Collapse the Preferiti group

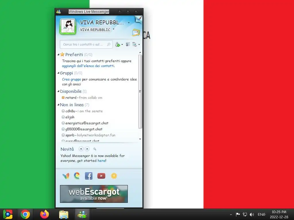[x=58, y=54]
